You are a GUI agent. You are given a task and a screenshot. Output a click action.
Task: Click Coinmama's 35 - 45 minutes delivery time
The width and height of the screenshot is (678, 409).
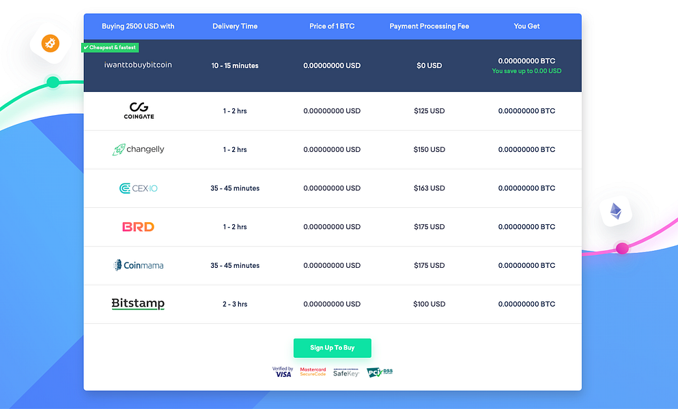pyautogui.click(x=235, y=266)
